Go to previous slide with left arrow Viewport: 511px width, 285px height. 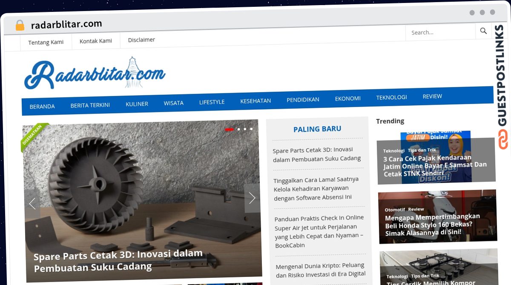pyautogui.click(x=32, y=204)
